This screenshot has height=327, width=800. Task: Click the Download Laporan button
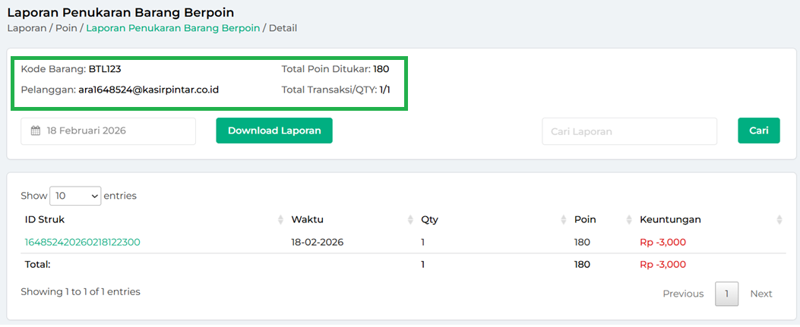pos(274,130)
